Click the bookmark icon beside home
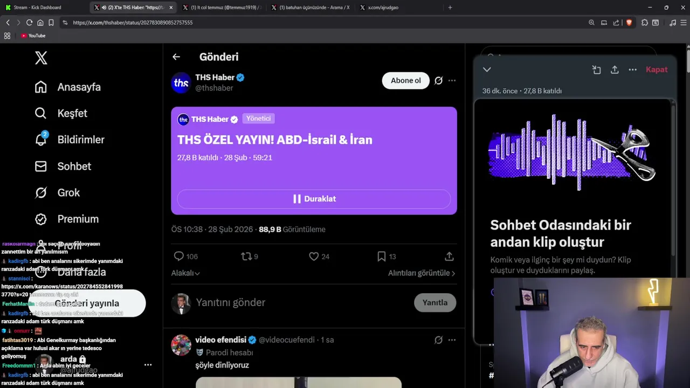The image size is (690, 388). (x=51, y=23)
